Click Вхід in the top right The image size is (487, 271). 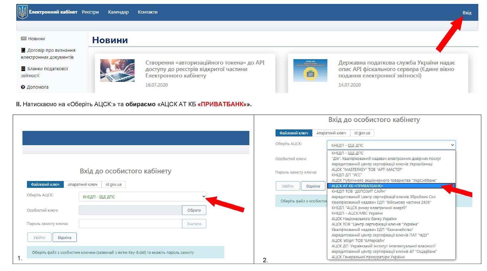(x=467, y=13)
